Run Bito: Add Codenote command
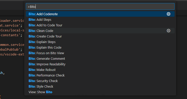Viewport: 187px width, 99px height. pyautogui.click(x=100, y=14)
